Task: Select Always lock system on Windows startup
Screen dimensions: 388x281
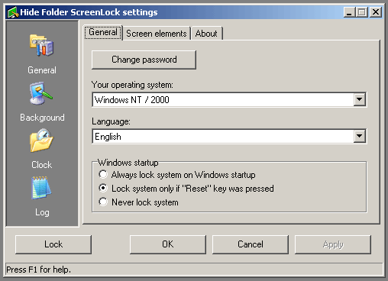Action: pos(103,174)
